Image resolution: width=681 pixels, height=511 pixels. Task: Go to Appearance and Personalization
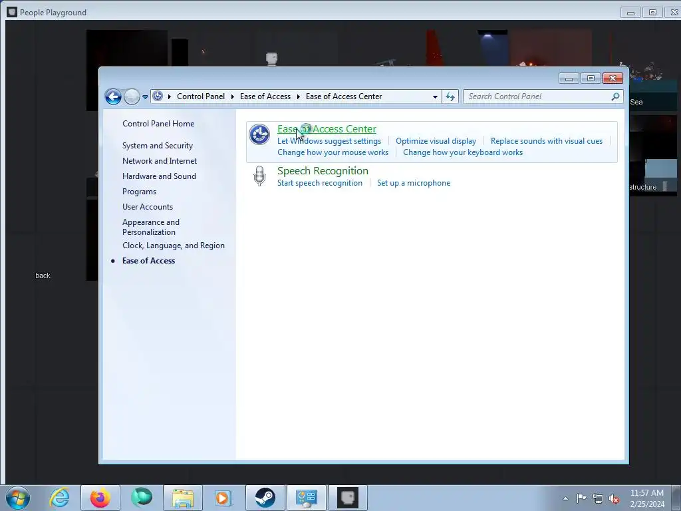[x=151, y=227]
